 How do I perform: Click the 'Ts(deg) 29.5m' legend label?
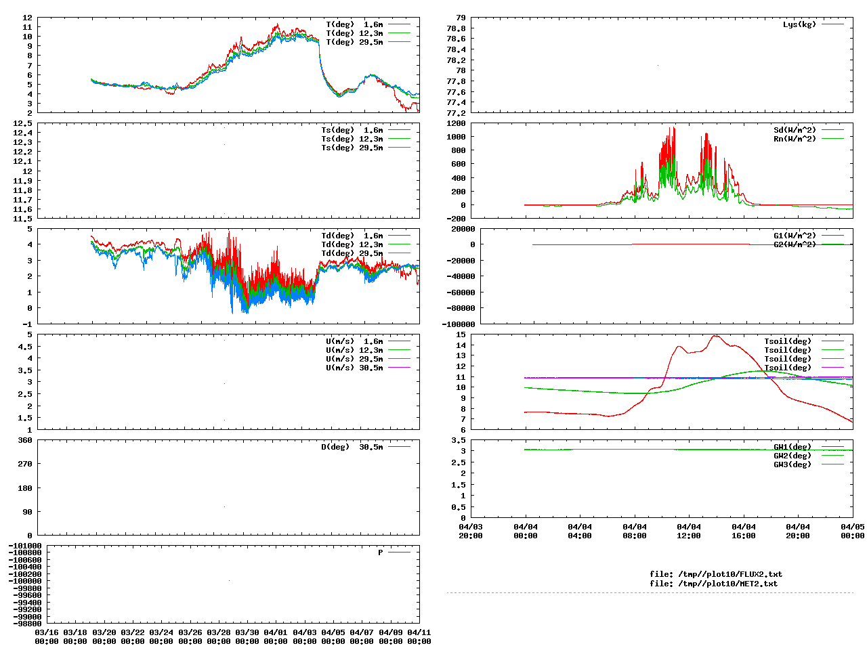pyautogui.click(x=352, y=148)
